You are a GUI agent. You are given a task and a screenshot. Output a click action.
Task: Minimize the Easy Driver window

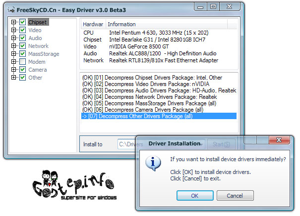point(200,7)
